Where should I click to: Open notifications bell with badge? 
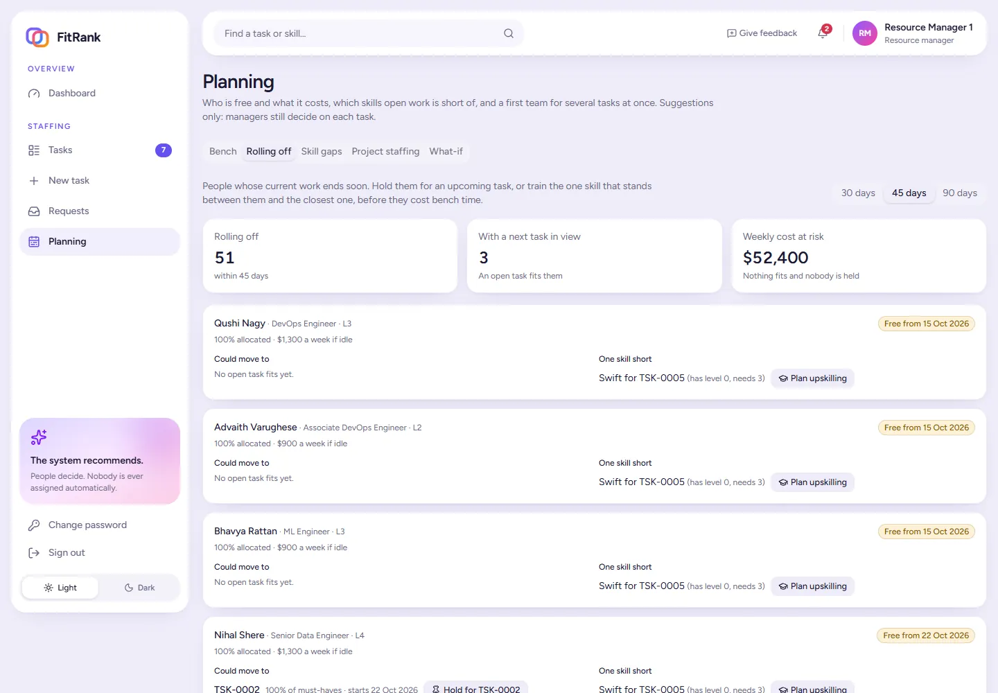click(x=823, y=33)
